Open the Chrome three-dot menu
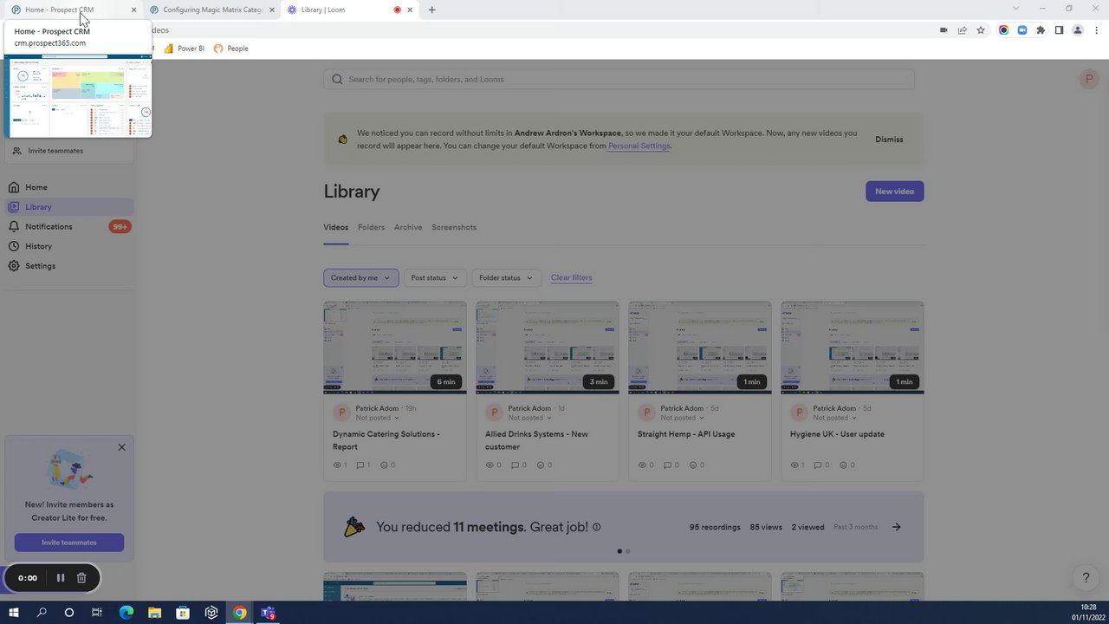Screen dimensions: 1109x624 pos(1095,30)
